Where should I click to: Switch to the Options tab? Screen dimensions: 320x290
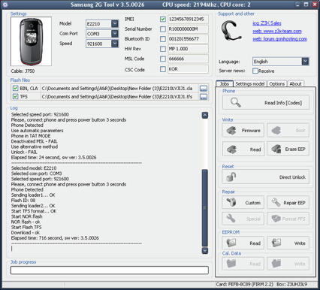pos(276,84)
